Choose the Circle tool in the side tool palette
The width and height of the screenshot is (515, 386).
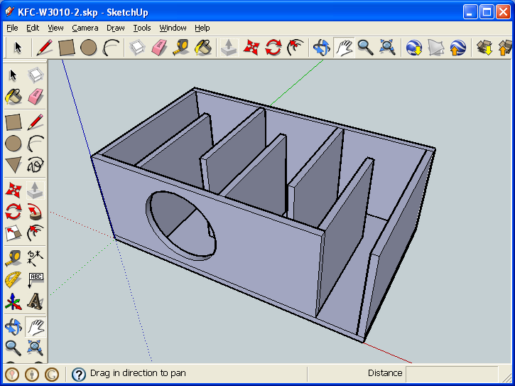(13, 144)
